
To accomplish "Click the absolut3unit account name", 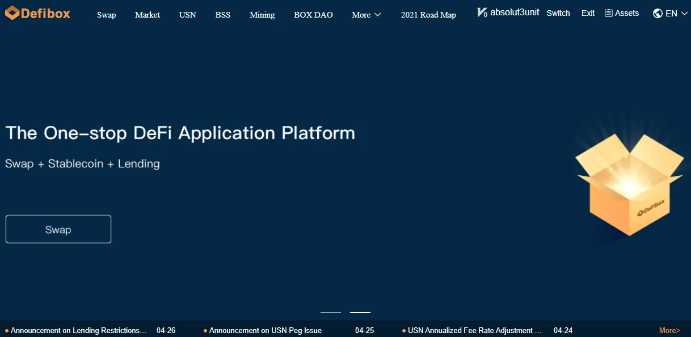I will point(515,12).
